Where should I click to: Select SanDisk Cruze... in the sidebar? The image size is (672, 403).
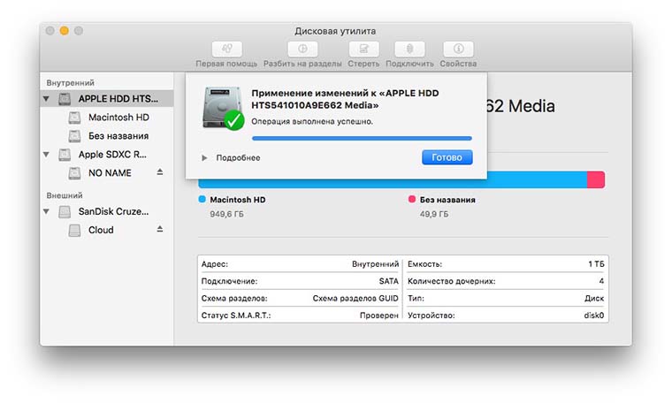pos(113,211)
